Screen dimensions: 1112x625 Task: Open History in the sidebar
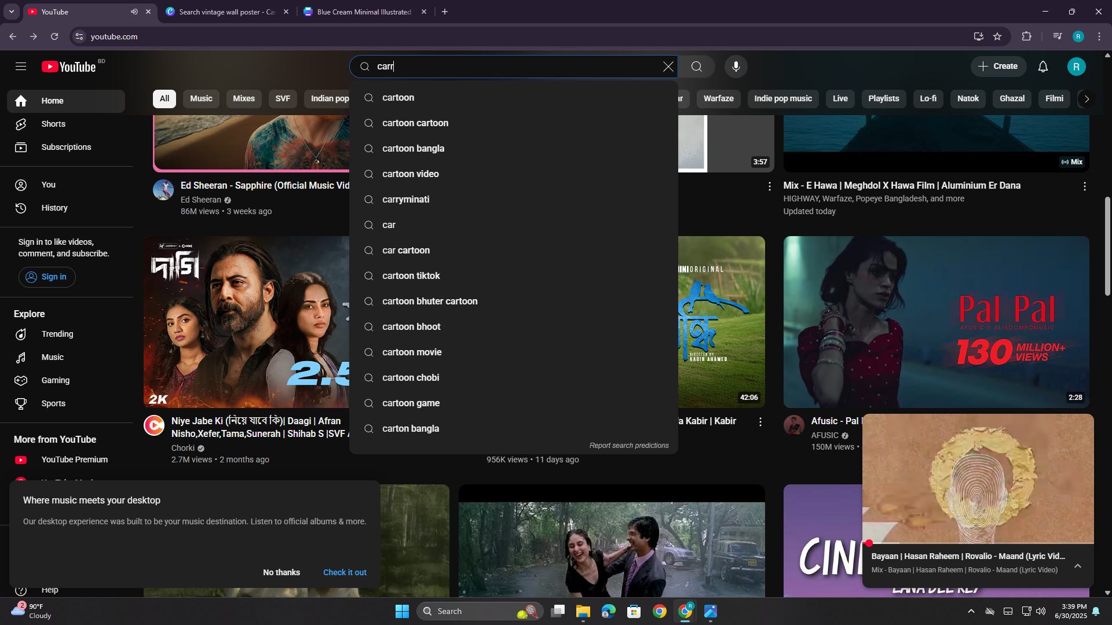click(x=66, y=208)
